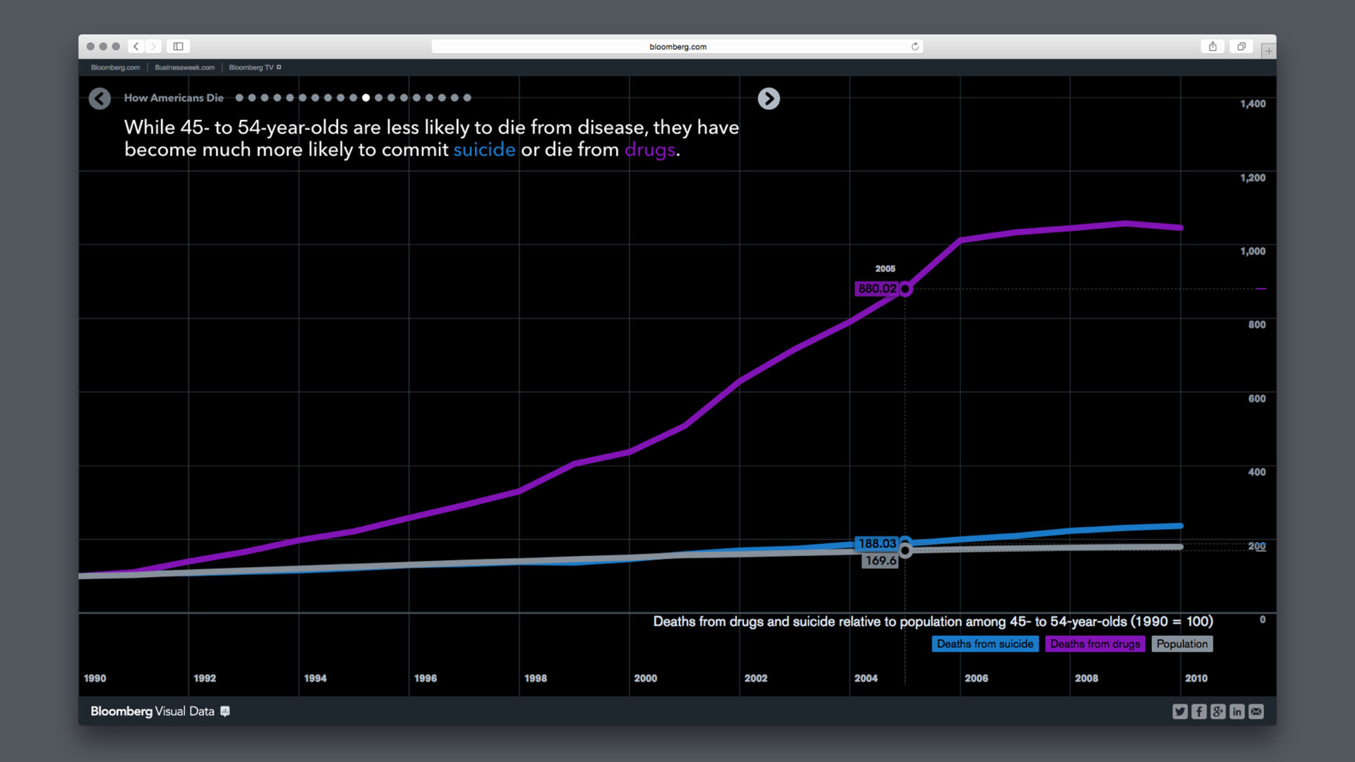Click the comment icon beside Bloomberg Visual Data

[x=225, y=711]
